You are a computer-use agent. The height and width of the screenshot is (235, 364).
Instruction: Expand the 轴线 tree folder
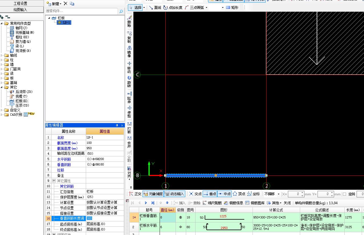pyautogui.click(x=2, y=55)
